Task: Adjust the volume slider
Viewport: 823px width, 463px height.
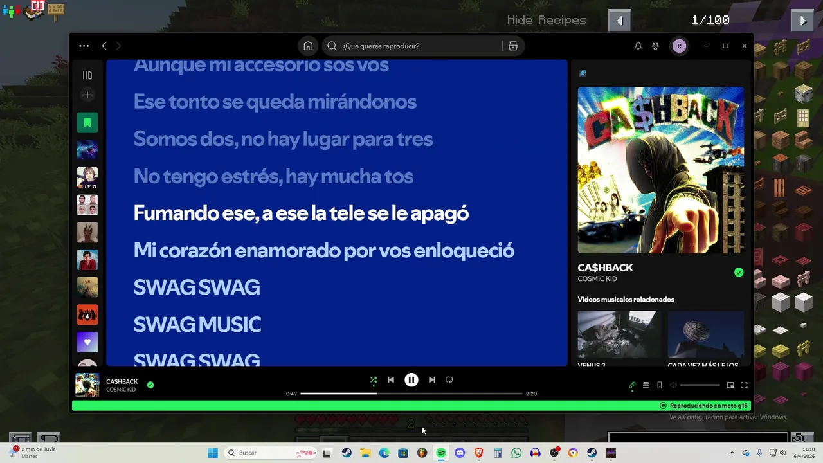Action: pyautogui.click(x=700, y=385)
